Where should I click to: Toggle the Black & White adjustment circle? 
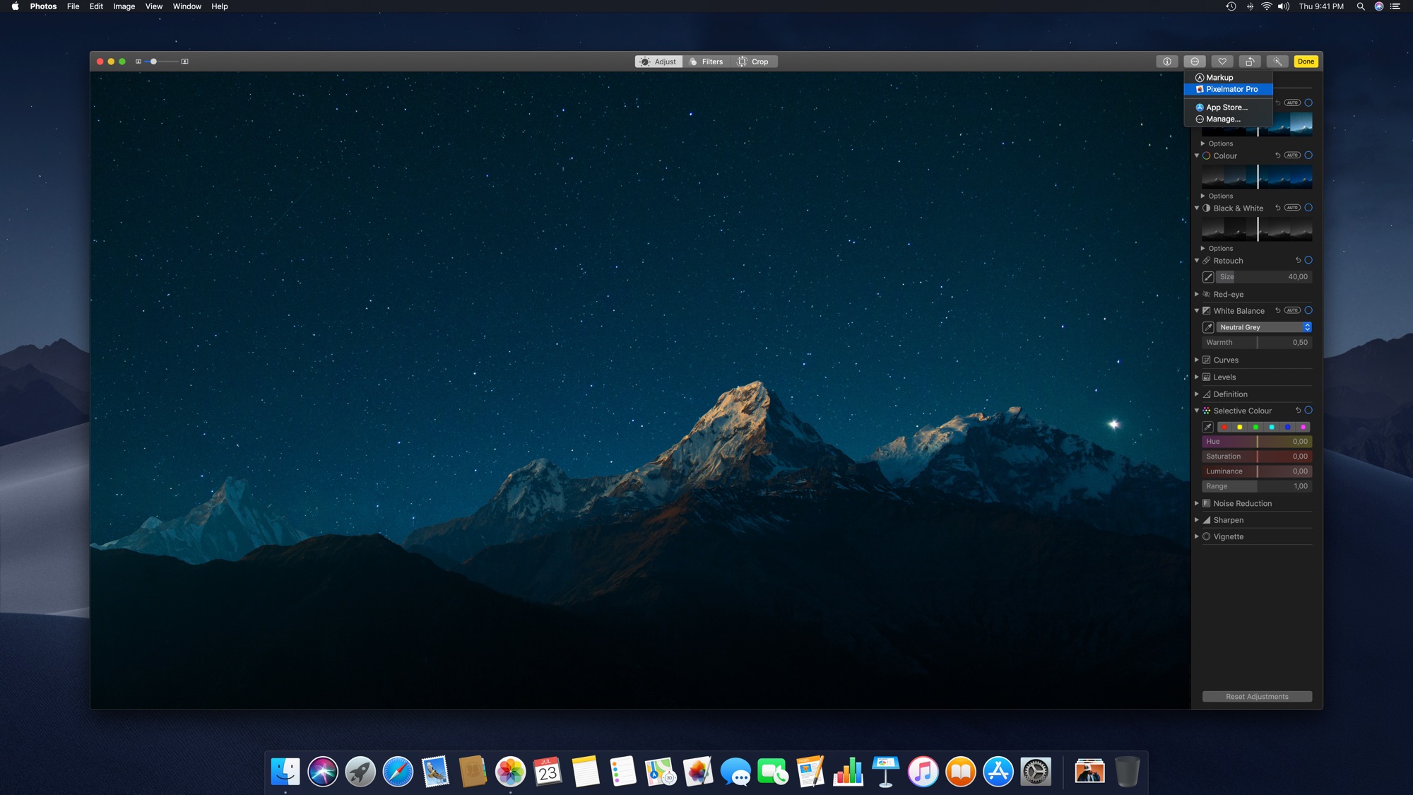(x=1308, y=208)
